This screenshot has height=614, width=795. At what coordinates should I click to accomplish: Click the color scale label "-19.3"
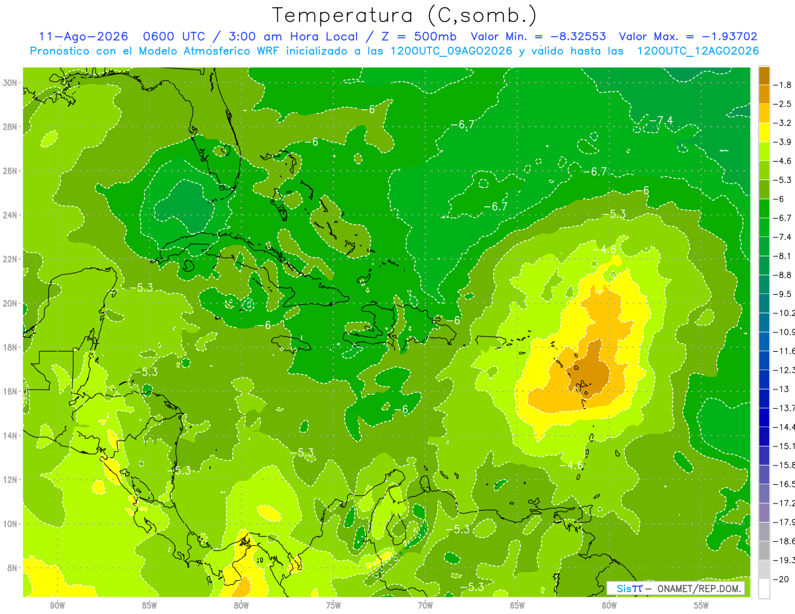[x=784, y=560]
